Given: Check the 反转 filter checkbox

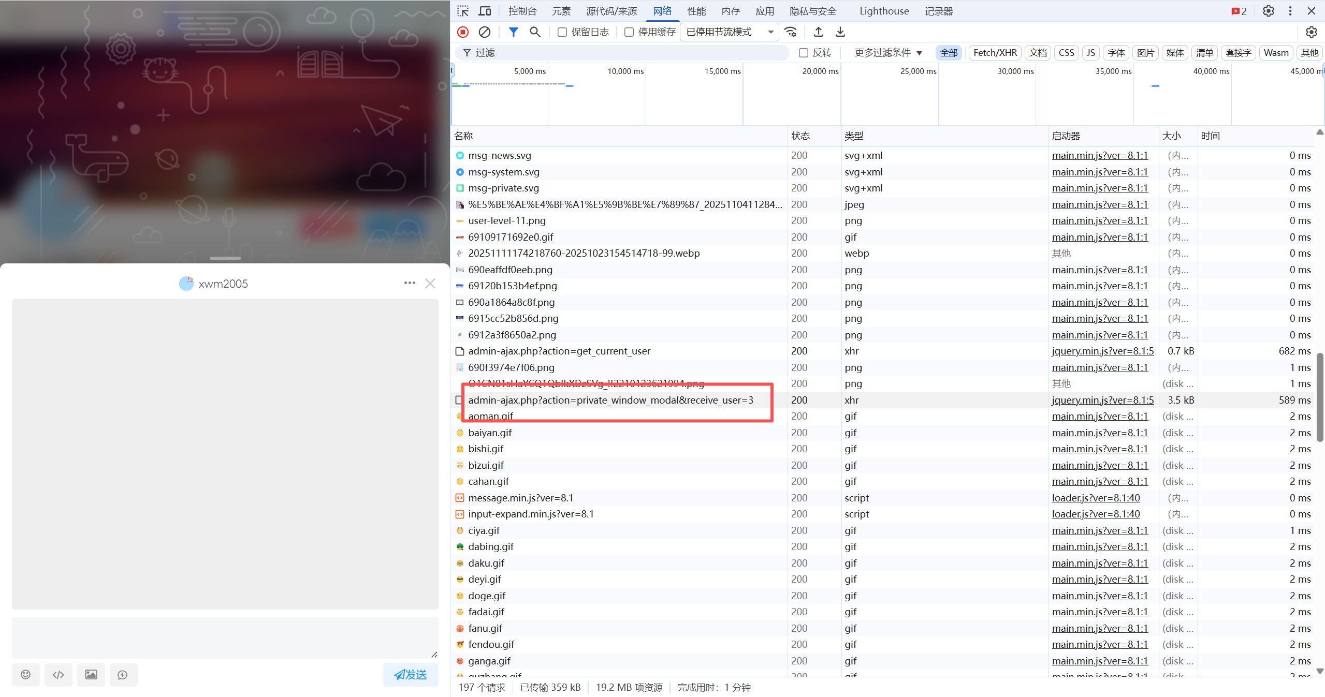Looking at the screenshot, I should pos(804,53).
